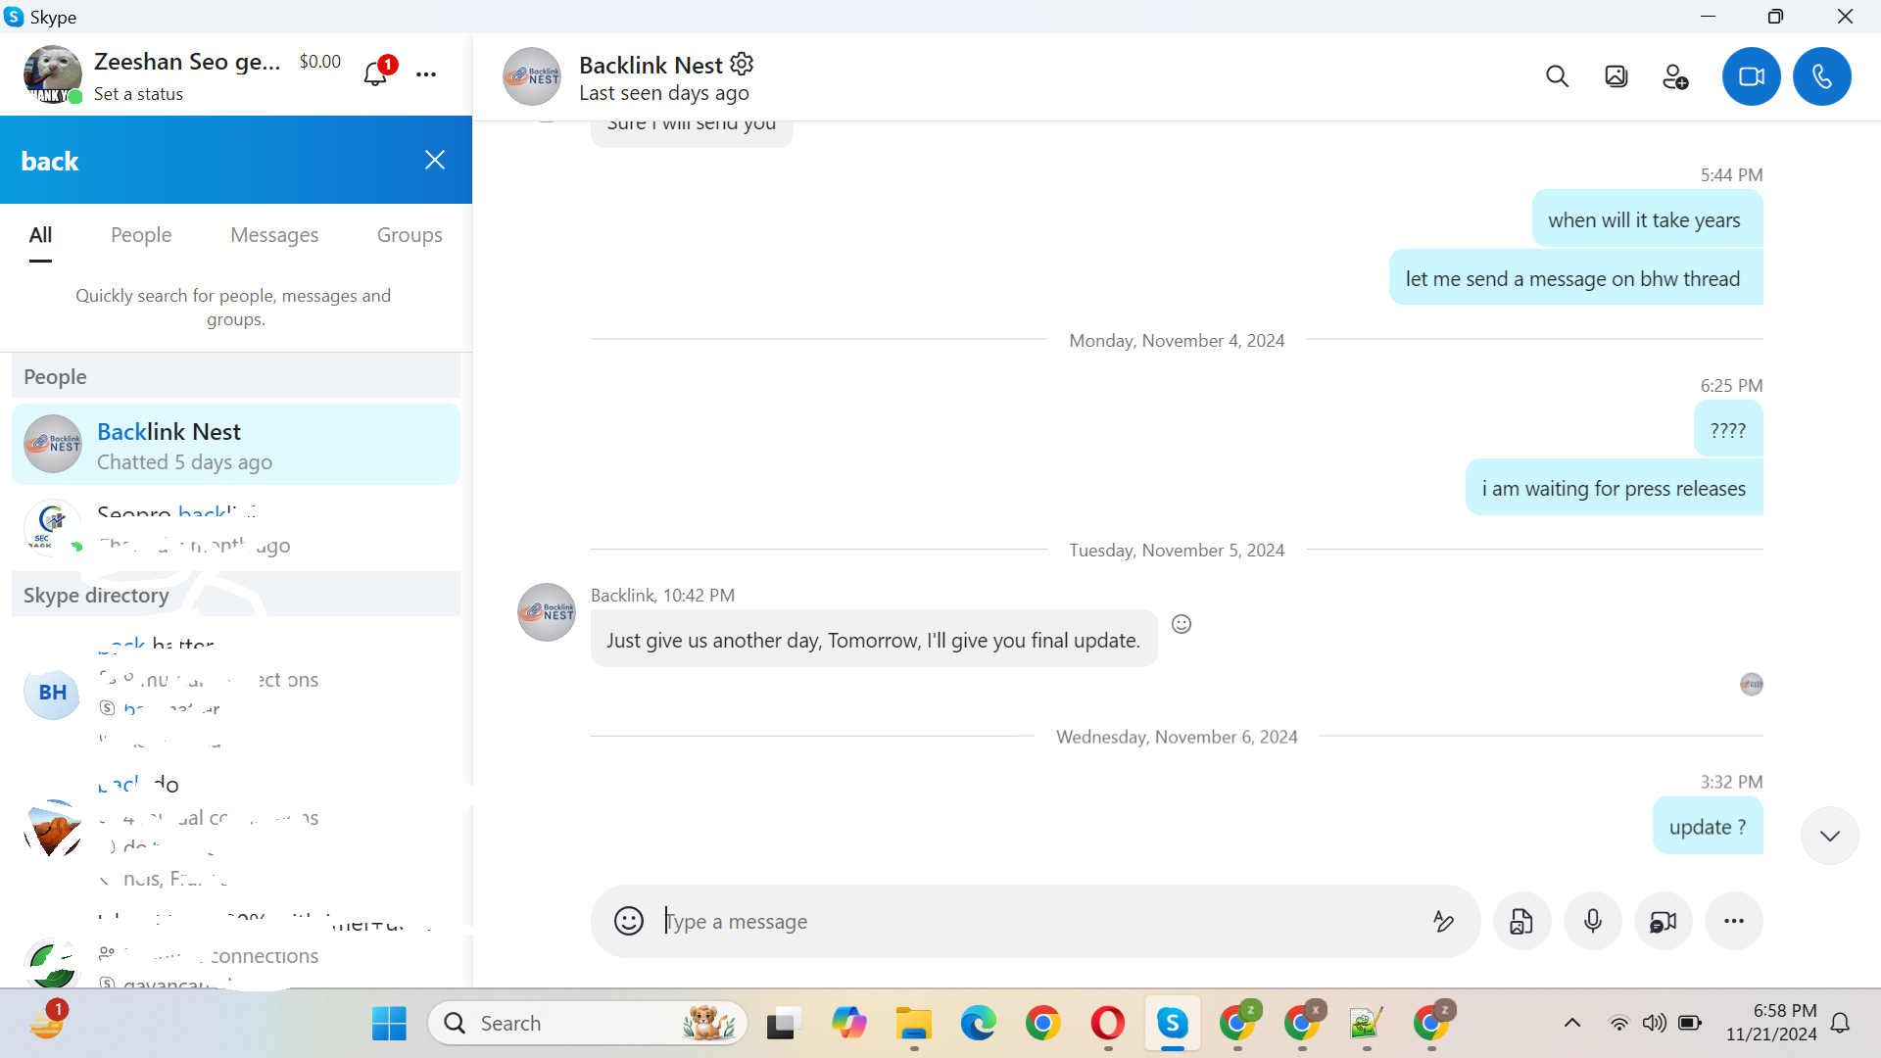Attach a file to the message
The image size is (1881, 1058).
[1521, 921]
